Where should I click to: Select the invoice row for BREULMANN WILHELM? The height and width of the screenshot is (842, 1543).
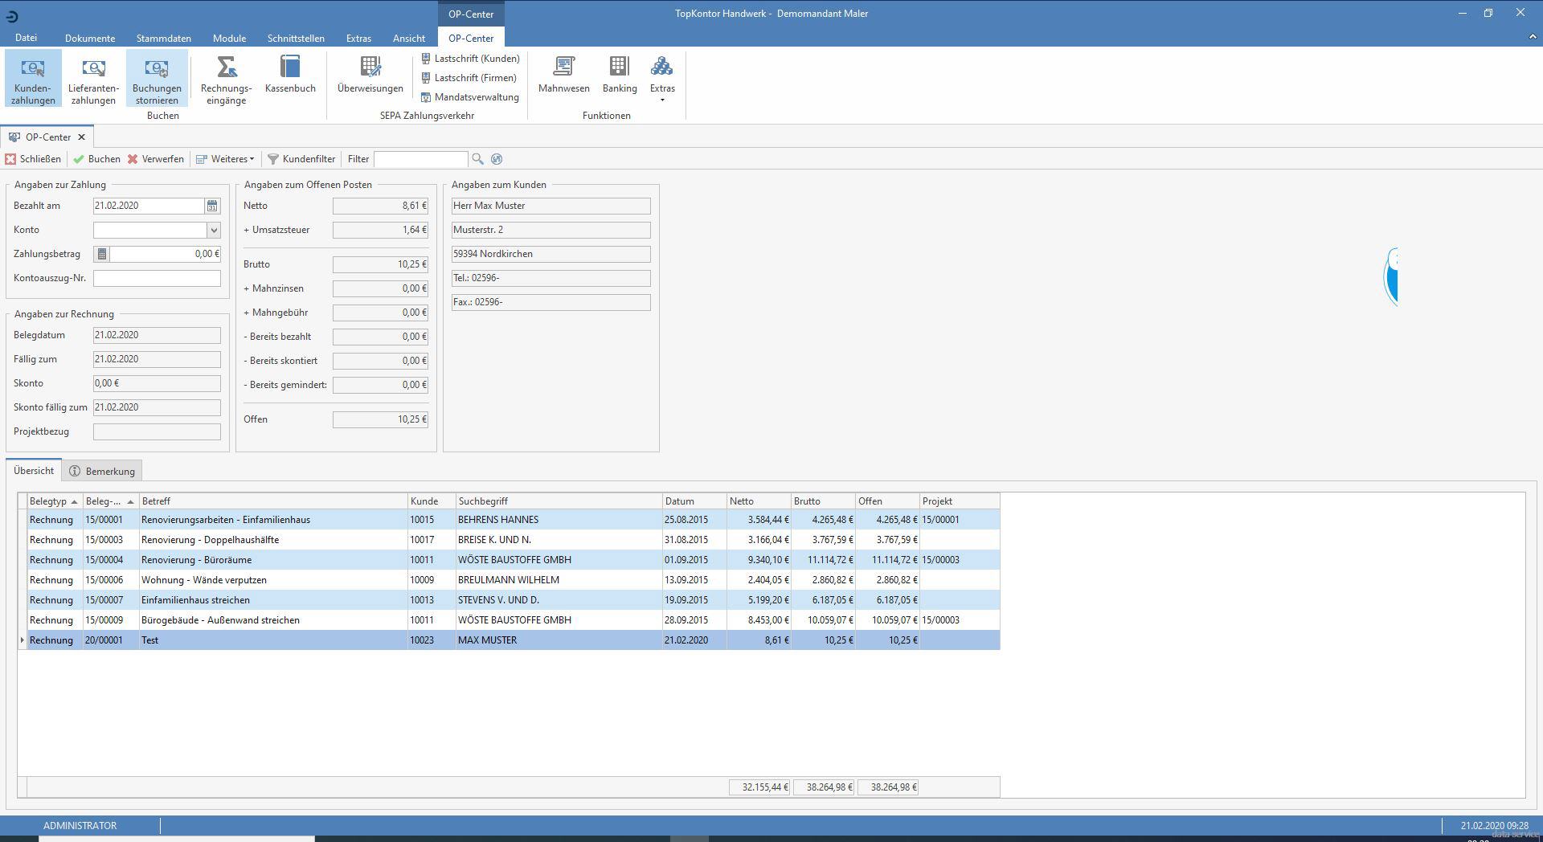508,580
